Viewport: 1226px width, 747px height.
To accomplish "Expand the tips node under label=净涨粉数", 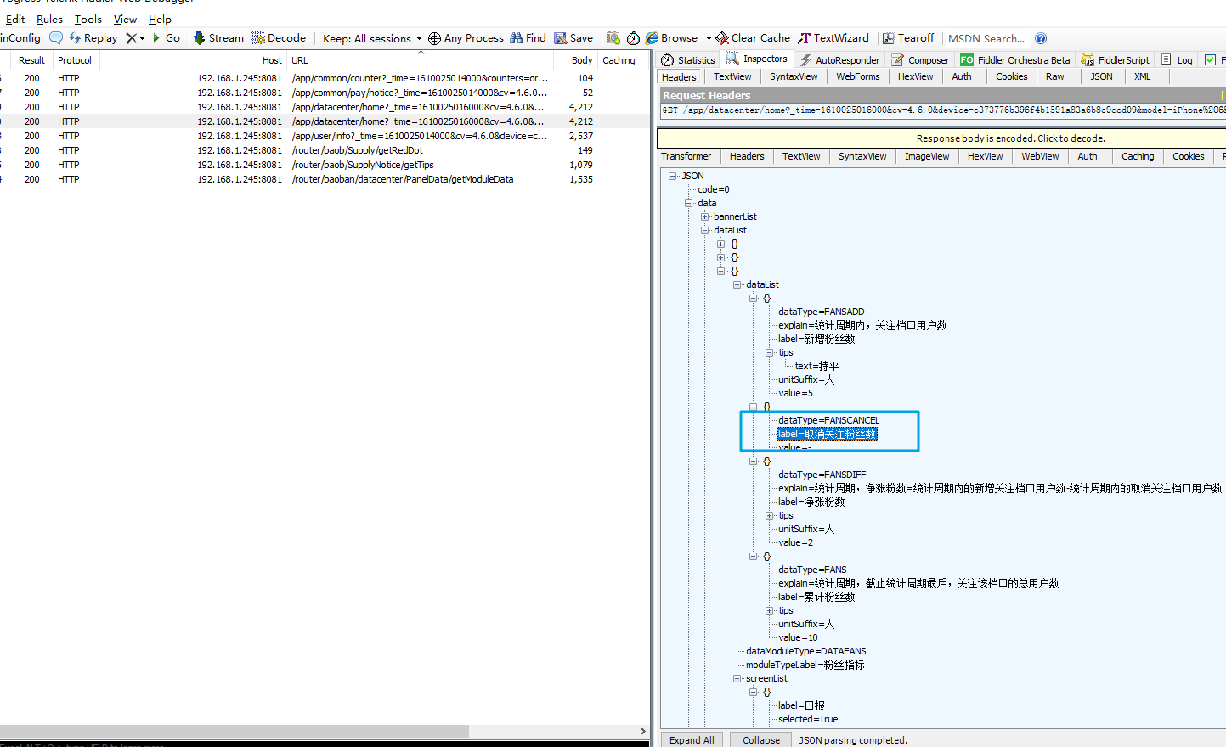I will 770,515.
